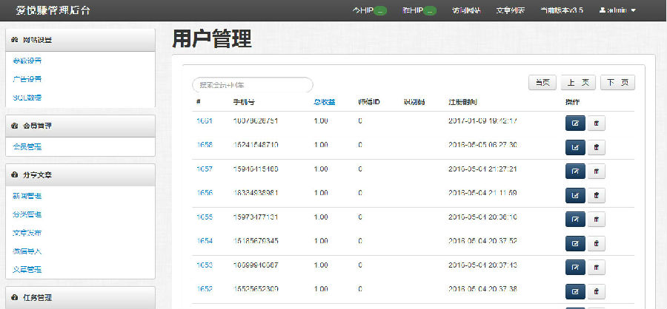Open the SQL data link in sidebar
Screen dimensions: 667x309
[x=27, y=97]
